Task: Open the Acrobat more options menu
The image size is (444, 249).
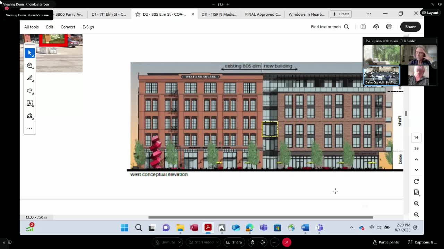Action: [369, 14]
